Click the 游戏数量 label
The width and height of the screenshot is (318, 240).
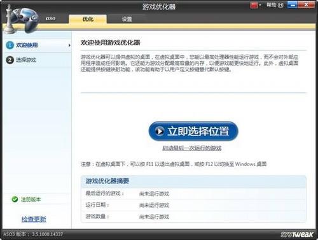pyautogui.click(x=97, y=216)
